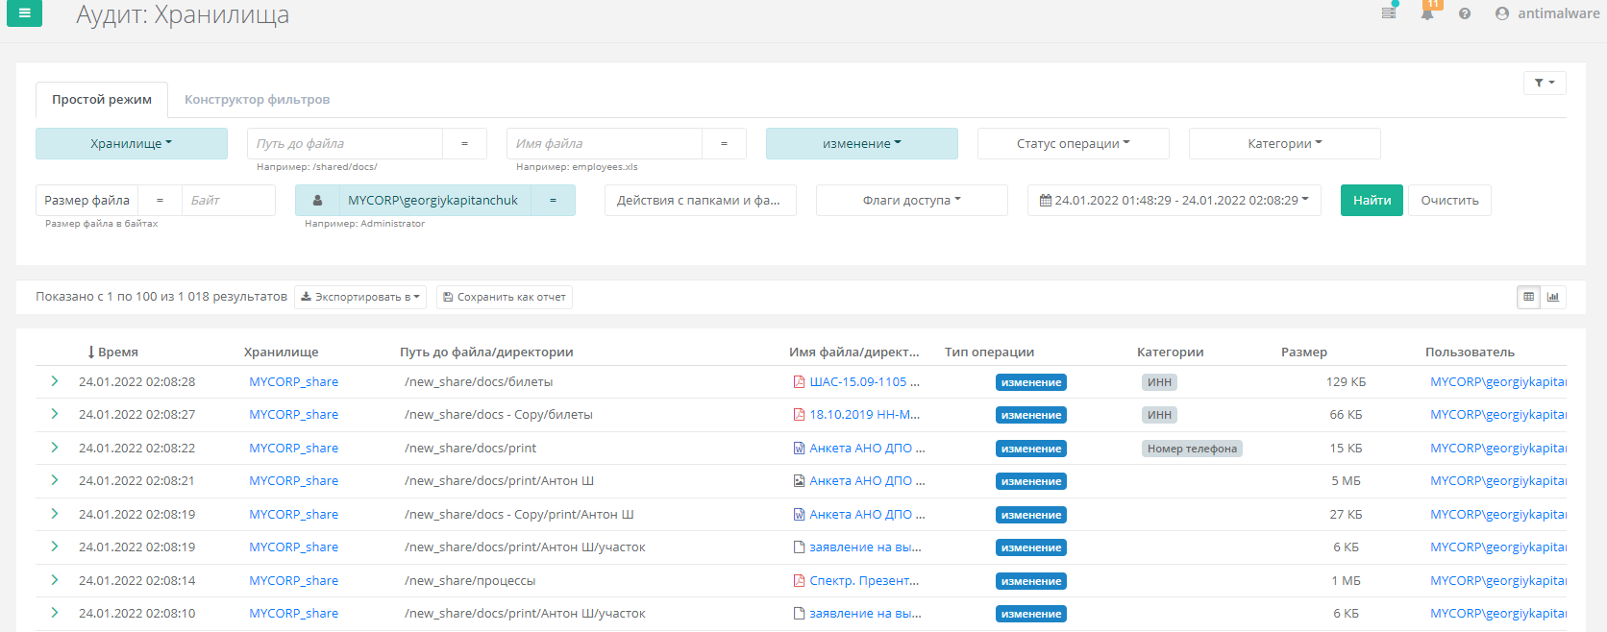Open the hamburger sidebar menu

click(24, 13)
